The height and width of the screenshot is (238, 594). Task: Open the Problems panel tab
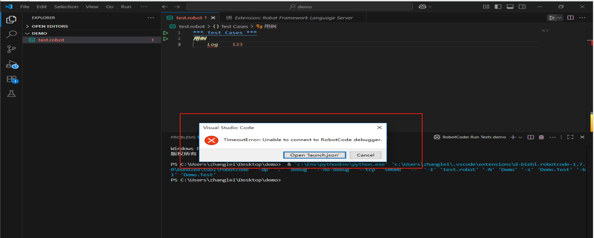[183, 137]
